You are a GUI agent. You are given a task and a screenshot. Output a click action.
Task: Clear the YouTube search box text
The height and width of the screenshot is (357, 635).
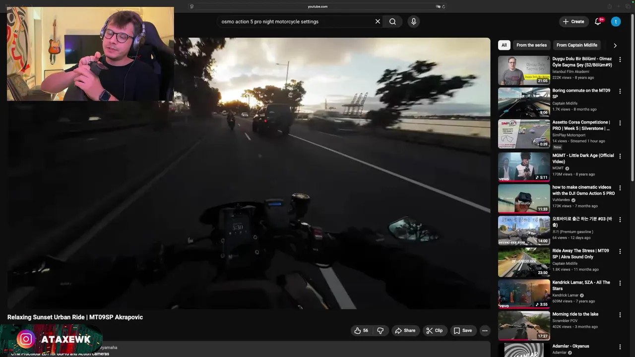pyautogui.click(x=378, y=21)
